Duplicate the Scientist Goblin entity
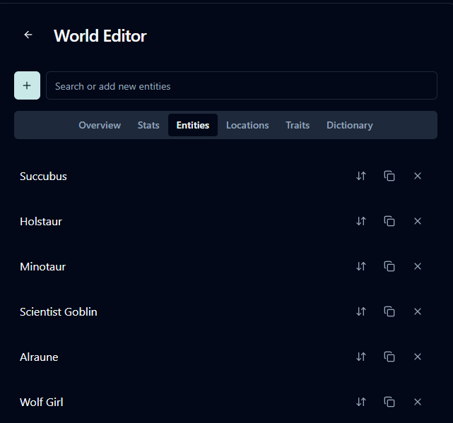This screenshot has width=453, height=423. (389, 311)
